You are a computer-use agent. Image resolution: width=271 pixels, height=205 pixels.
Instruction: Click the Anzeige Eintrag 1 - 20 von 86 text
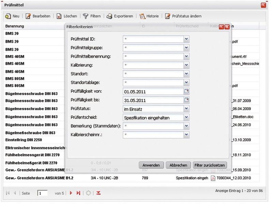point(239,191)
